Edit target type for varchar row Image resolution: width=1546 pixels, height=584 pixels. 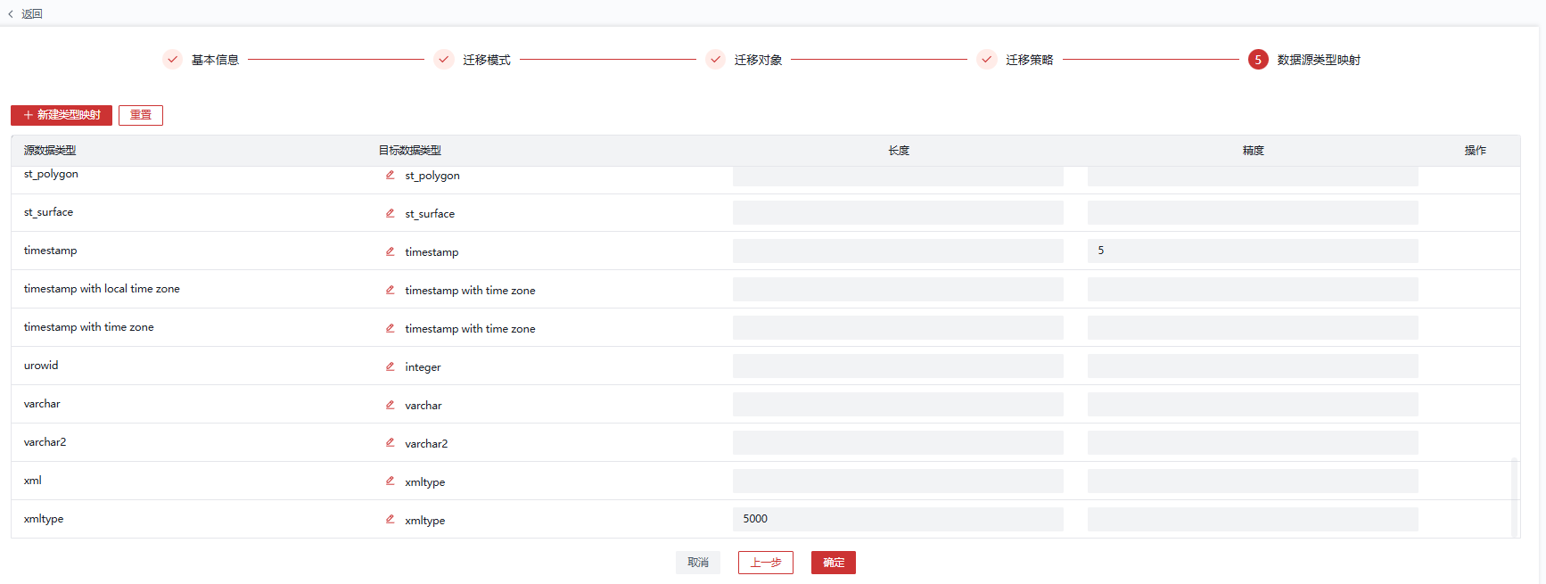point(390,405)
